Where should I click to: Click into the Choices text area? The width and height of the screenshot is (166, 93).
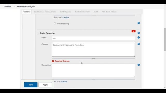[93, 50]
